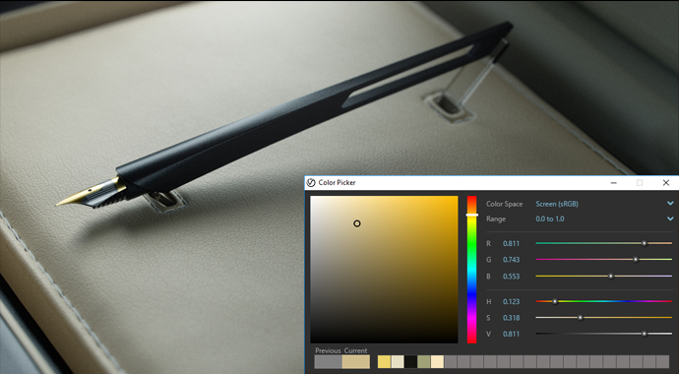Click inside the saturation-value color field
Viewport: 679px width, 374px height.
click(x=384, y=270)
